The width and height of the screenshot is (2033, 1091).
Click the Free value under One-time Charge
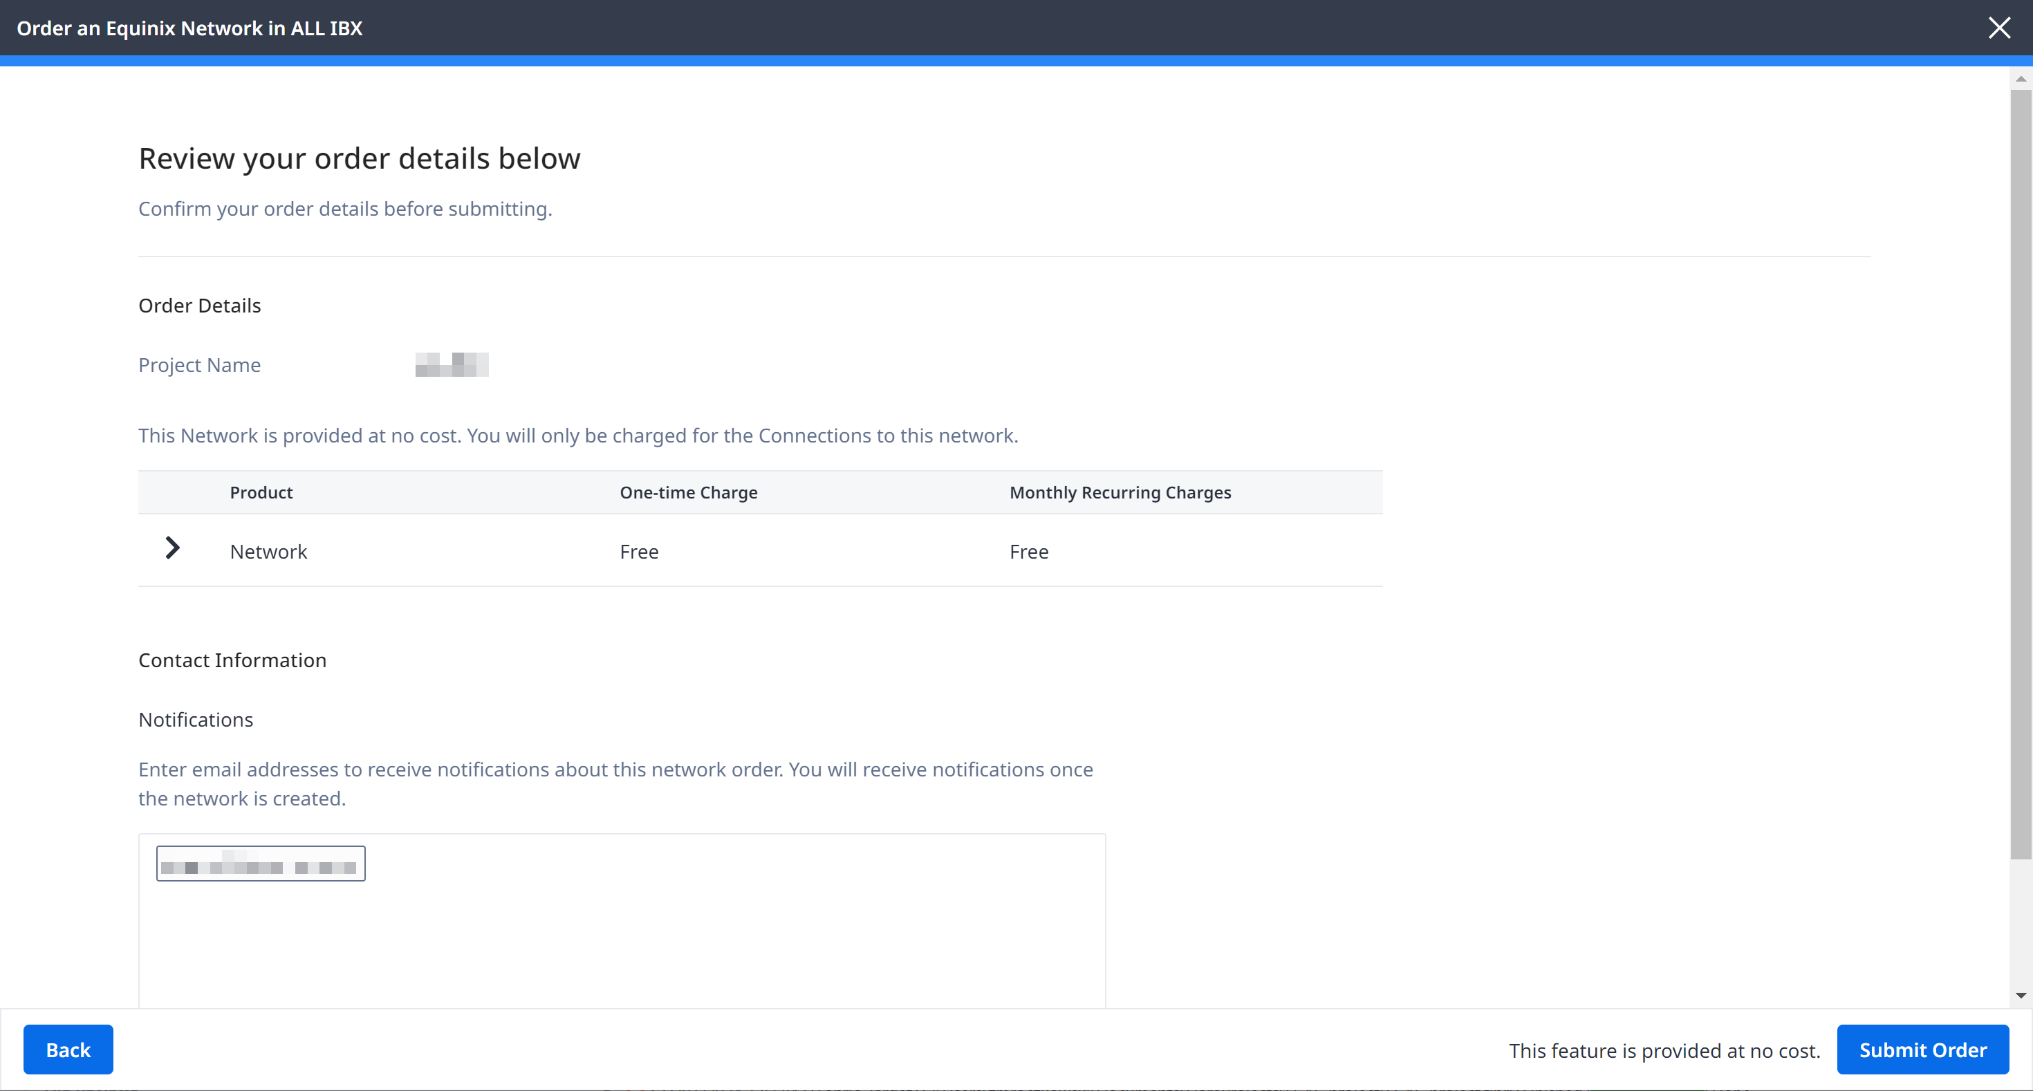coord(639,552)
